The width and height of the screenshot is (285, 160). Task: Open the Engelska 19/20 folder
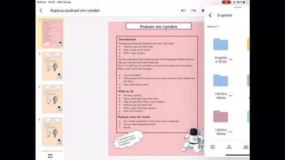point(221,44)
